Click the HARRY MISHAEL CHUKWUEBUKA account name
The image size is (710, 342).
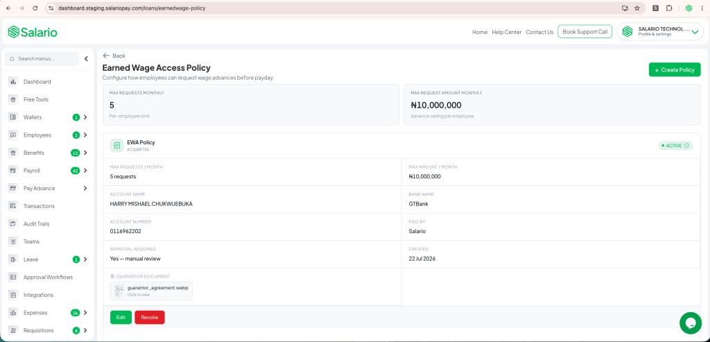151,204
